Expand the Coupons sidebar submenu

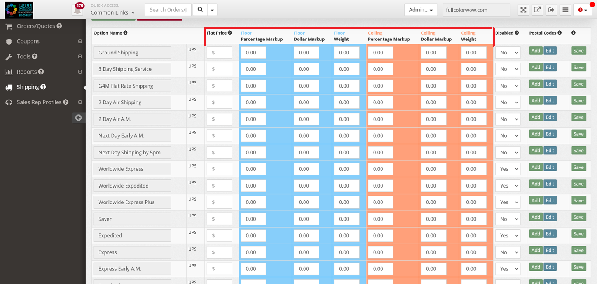pyautogui.click(x=80, y=41)
